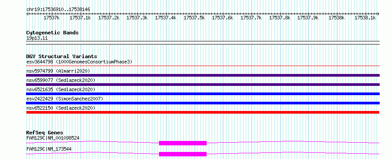Viewport: 392px width, 159px height.
Task: Open FAM129C|NM_173544 transcript label
Action: [x=49, y=149]
